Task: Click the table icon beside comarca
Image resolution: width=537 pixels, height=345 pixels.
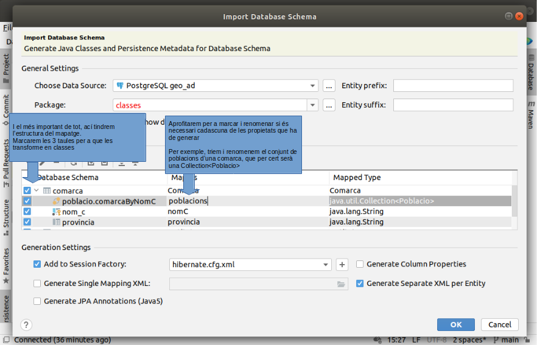Action: pos(47,190)
